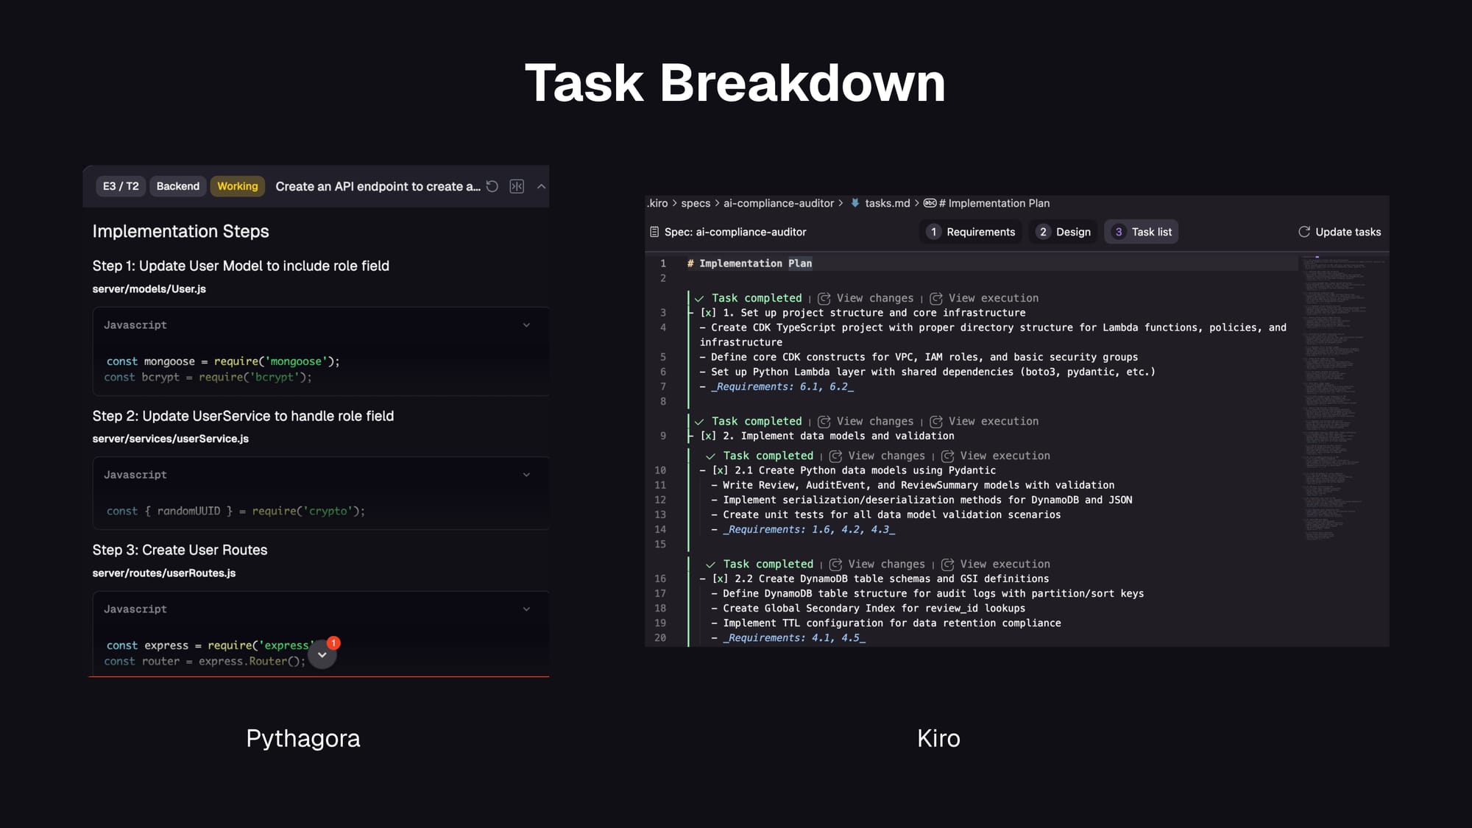The width and height of the screenshot is (1472, 828).
Task: Switch to the Requirements tab
Action: tap(971, 232)
